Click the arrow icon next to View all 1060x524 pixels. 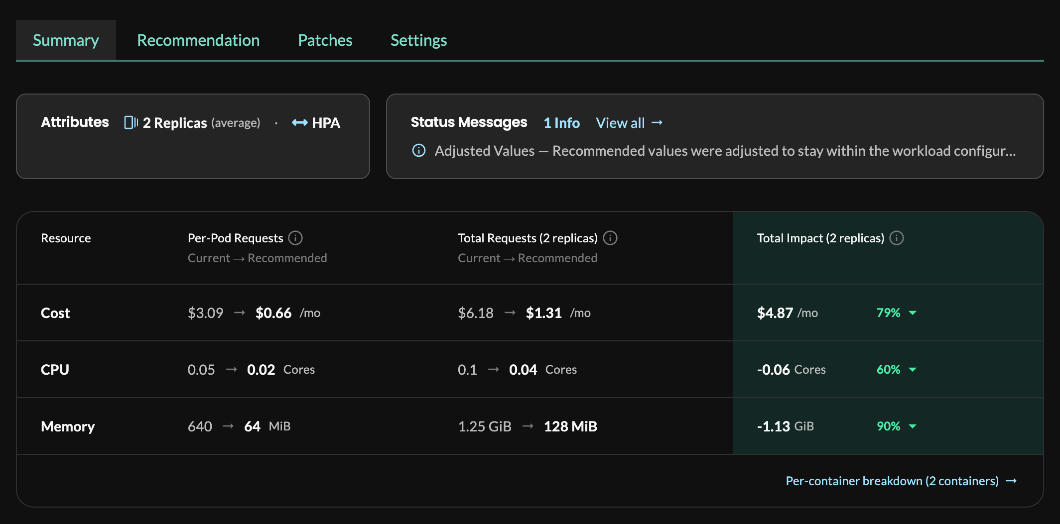[657, 122]
